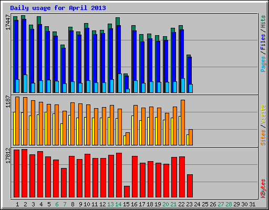Click green weekend day 13 label

(110, 204)
